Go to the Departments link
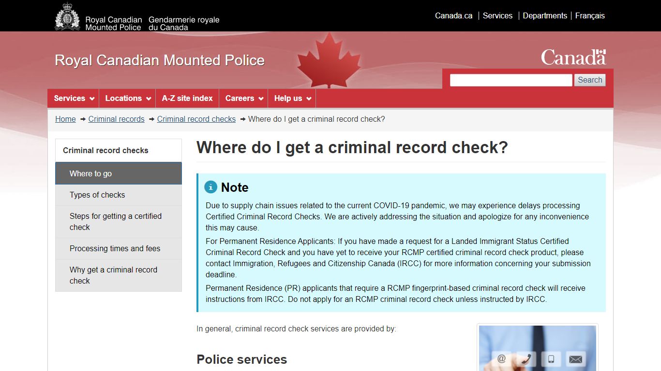Image resolution: width=661 pixels, height=371 pixels. (545, 15)
